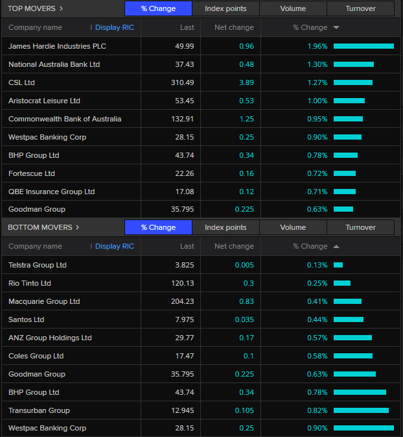403x437 pixels.
Task: Open National Australia Bank Ltd row
Action: [201, 64]
